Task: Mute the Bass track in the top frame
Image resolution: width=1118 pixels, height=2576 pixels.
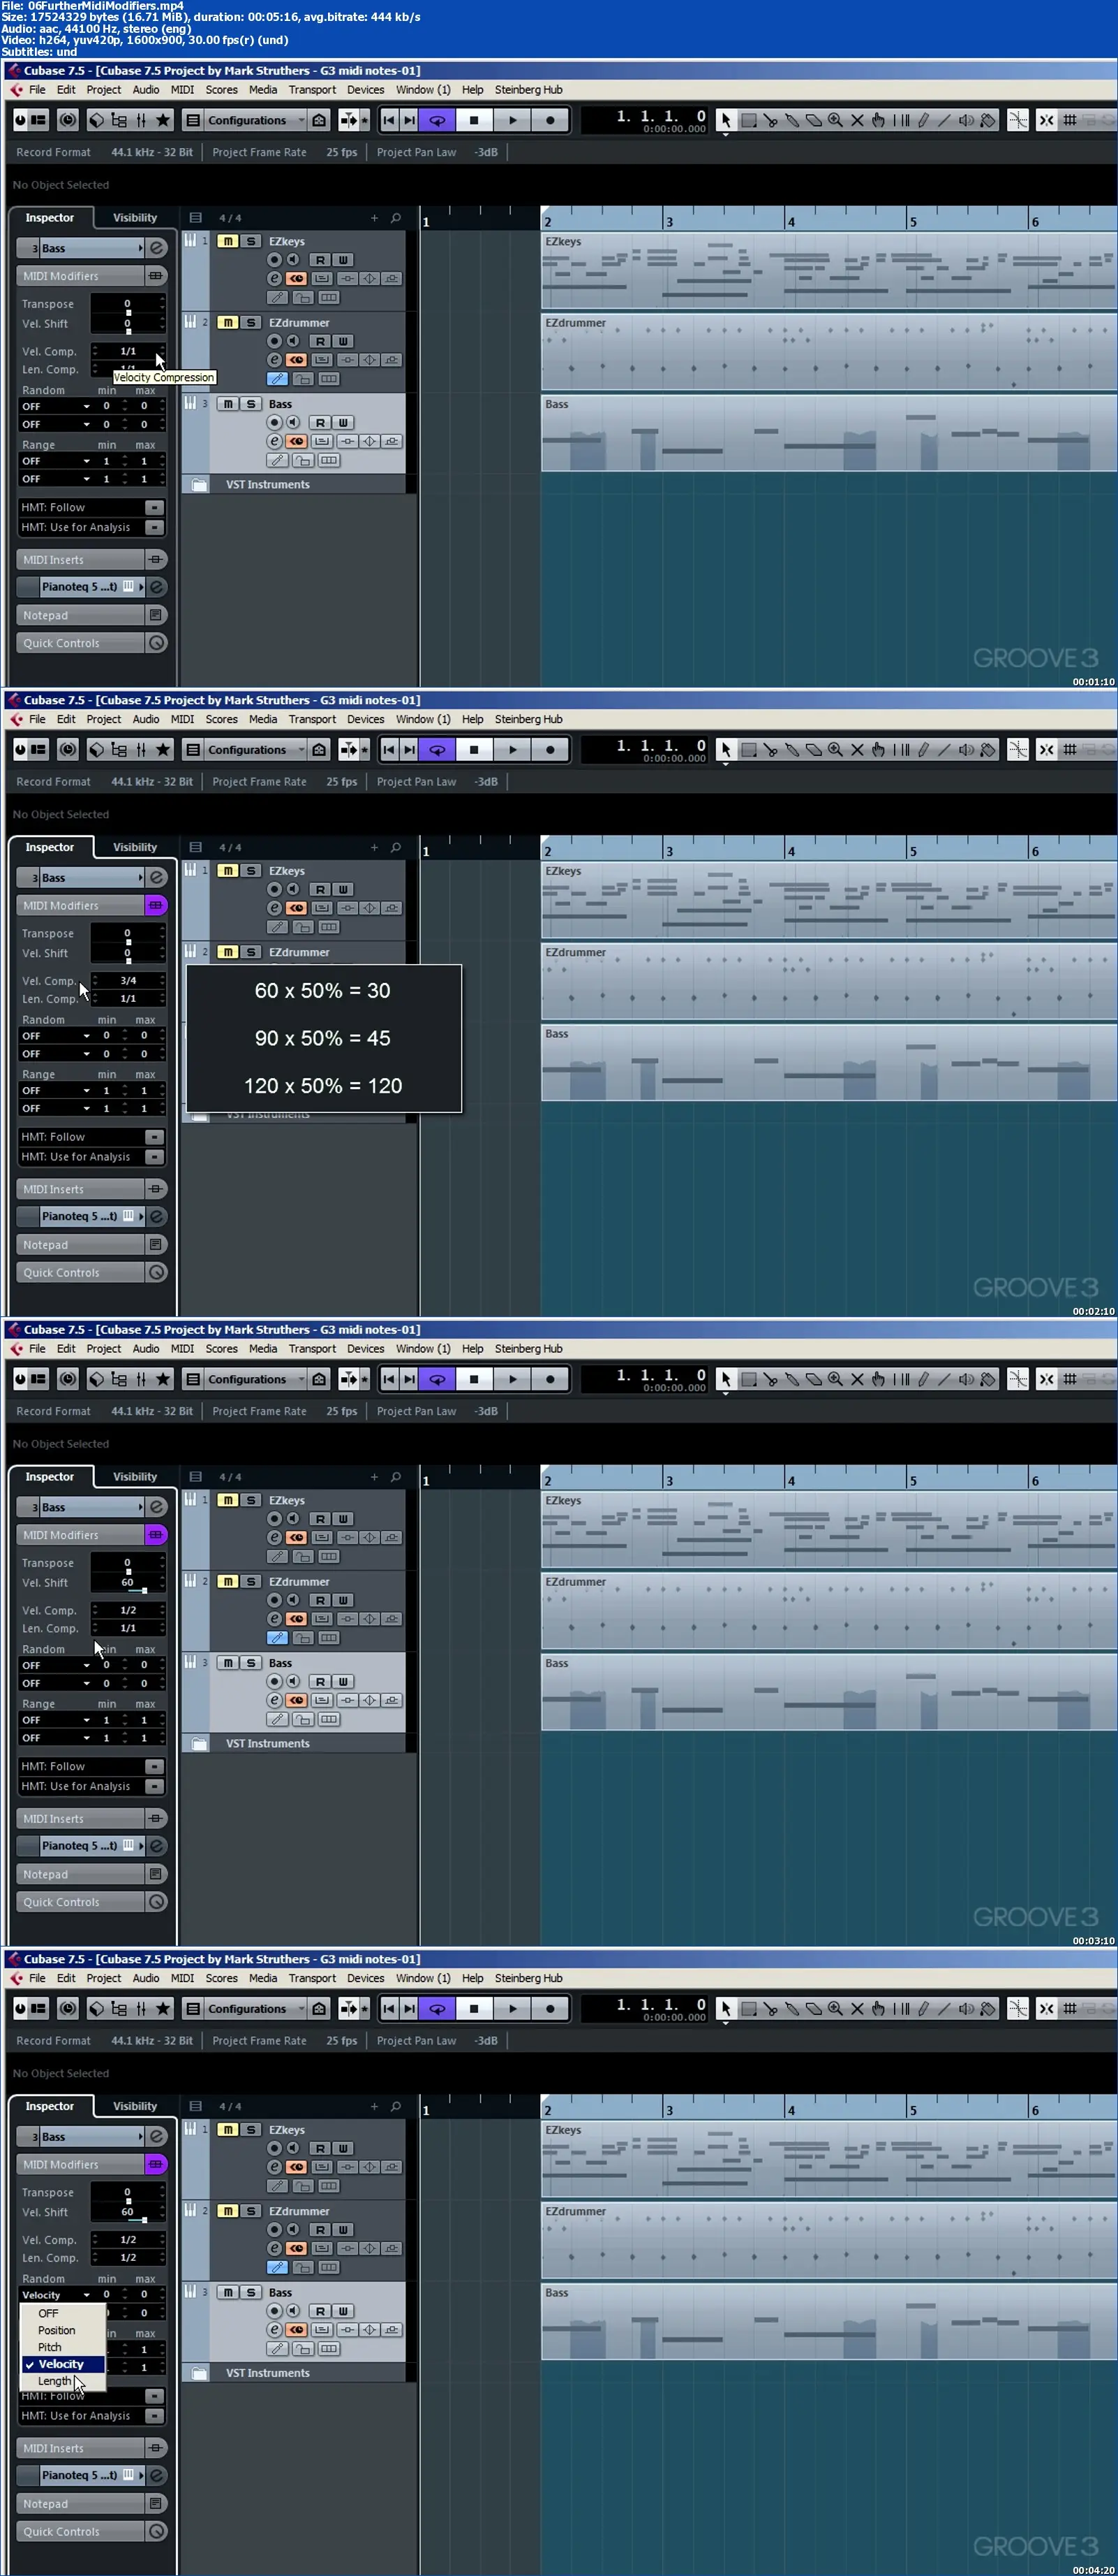Action: pyautogui.click(x=228, y=404)
